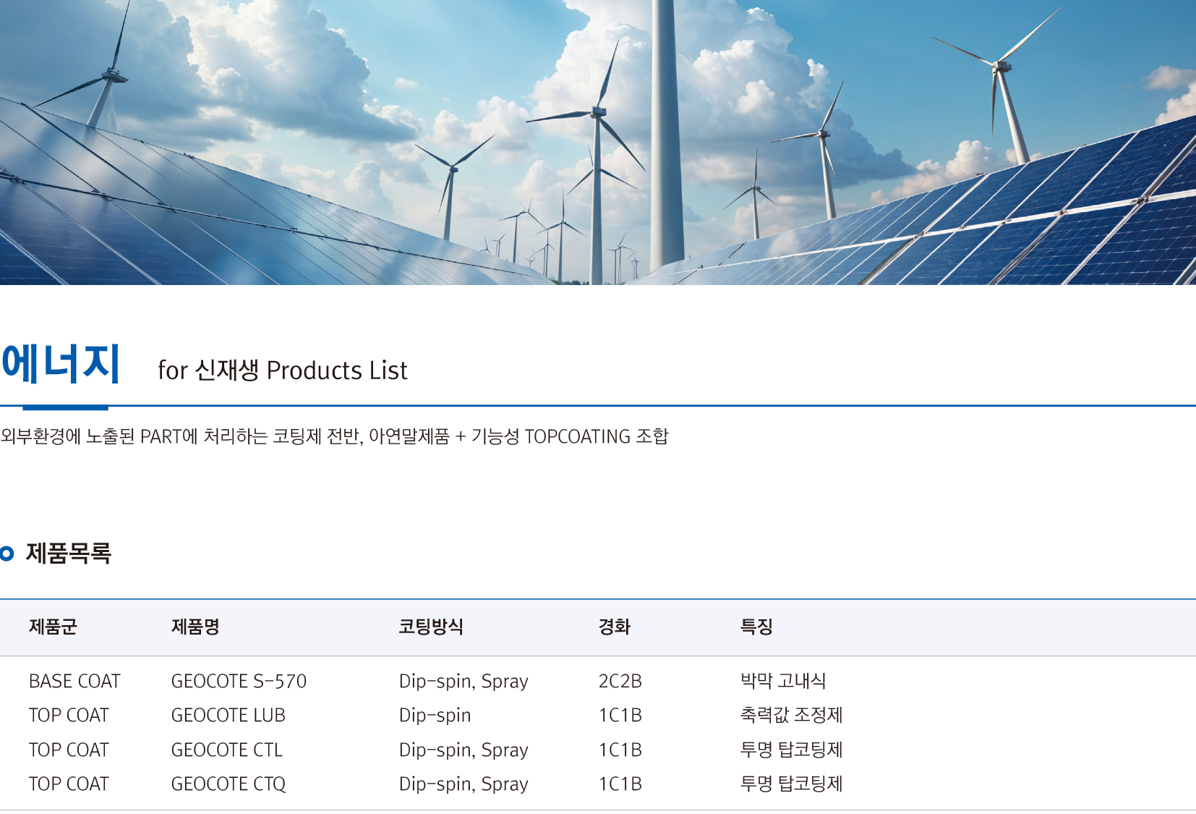Click 'Dip-spin, Spray' in the GEOCOTE S-570 row
Viewport: 1196px width, 814px height.
[464, 682]
